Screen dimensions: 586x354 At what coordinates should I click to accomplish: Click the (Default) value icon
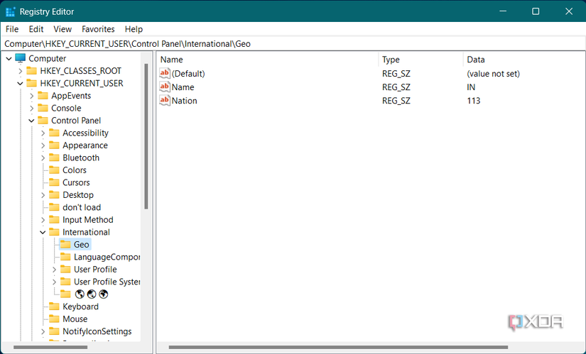click(165, 73)
